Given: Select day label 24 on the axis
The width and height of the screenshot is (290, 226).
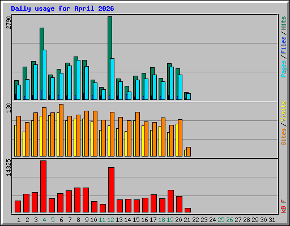Looking at the screenshot, I should (x=212, y=220).
